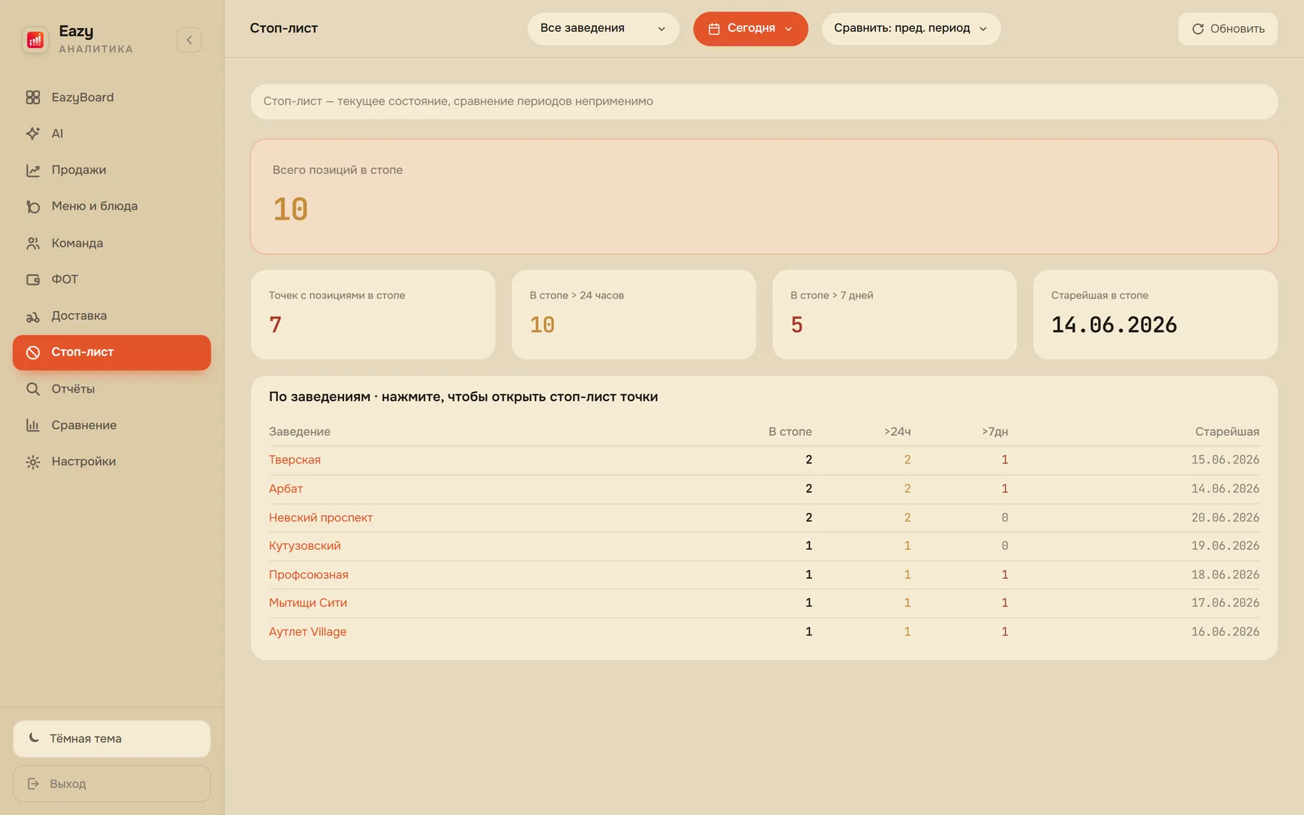This screenshot has height=815, width=1304.
Task: Click the Выход button
Action: (x=112, y=783)
